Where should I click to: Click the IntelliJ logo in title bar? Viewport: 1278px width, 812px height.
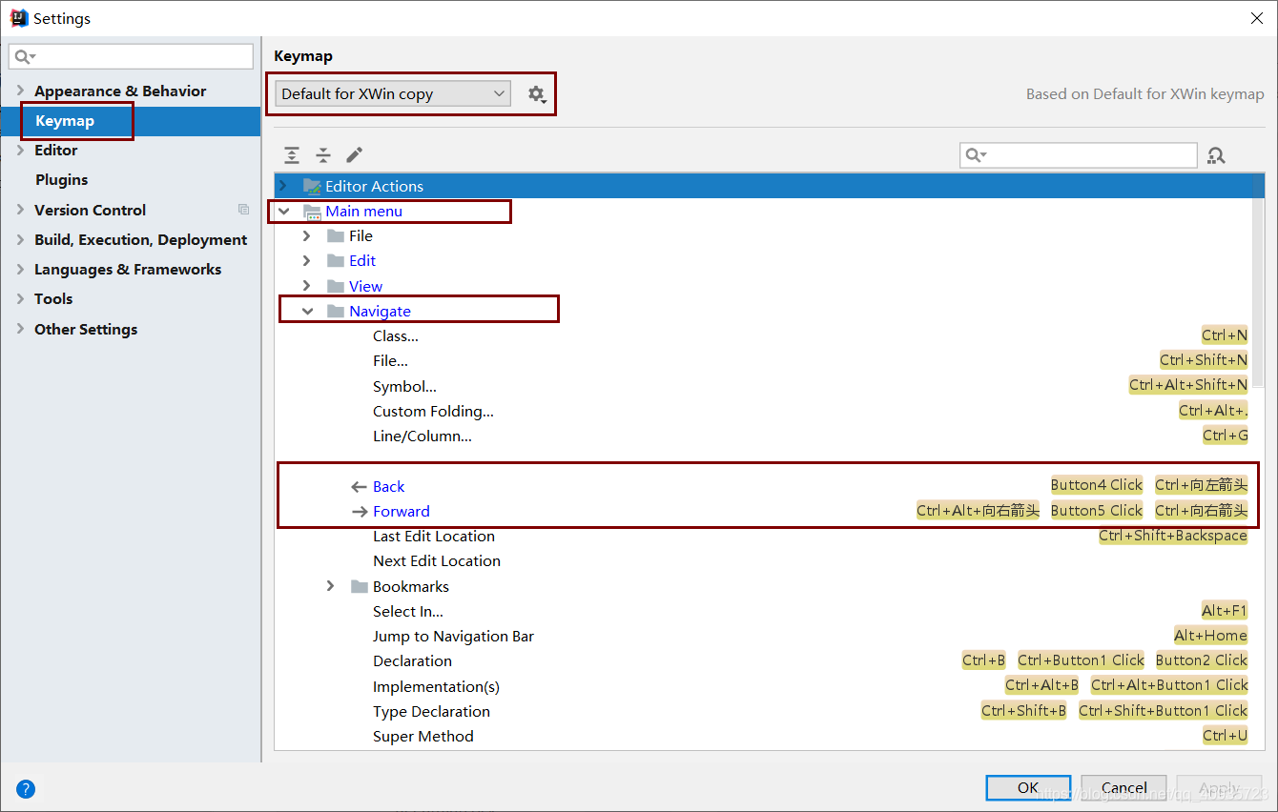tap(19, 18)
